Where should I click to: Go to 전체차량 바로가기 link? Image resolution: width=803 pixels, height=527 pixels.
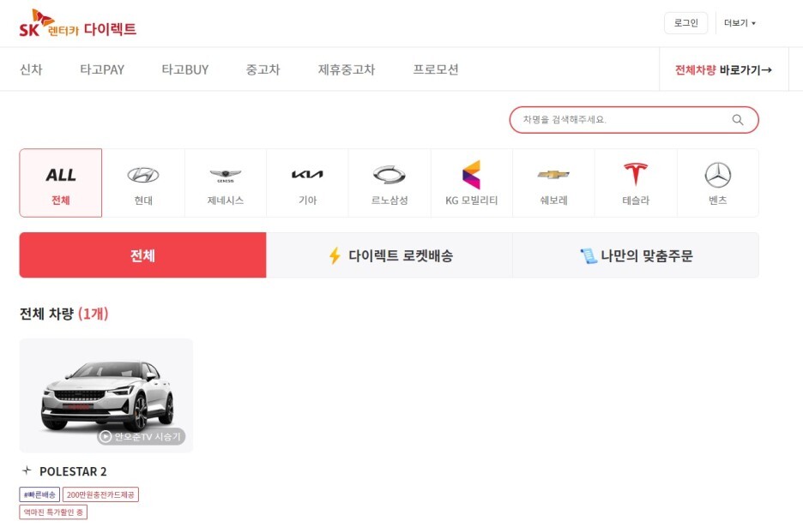(x=723, y=70)
